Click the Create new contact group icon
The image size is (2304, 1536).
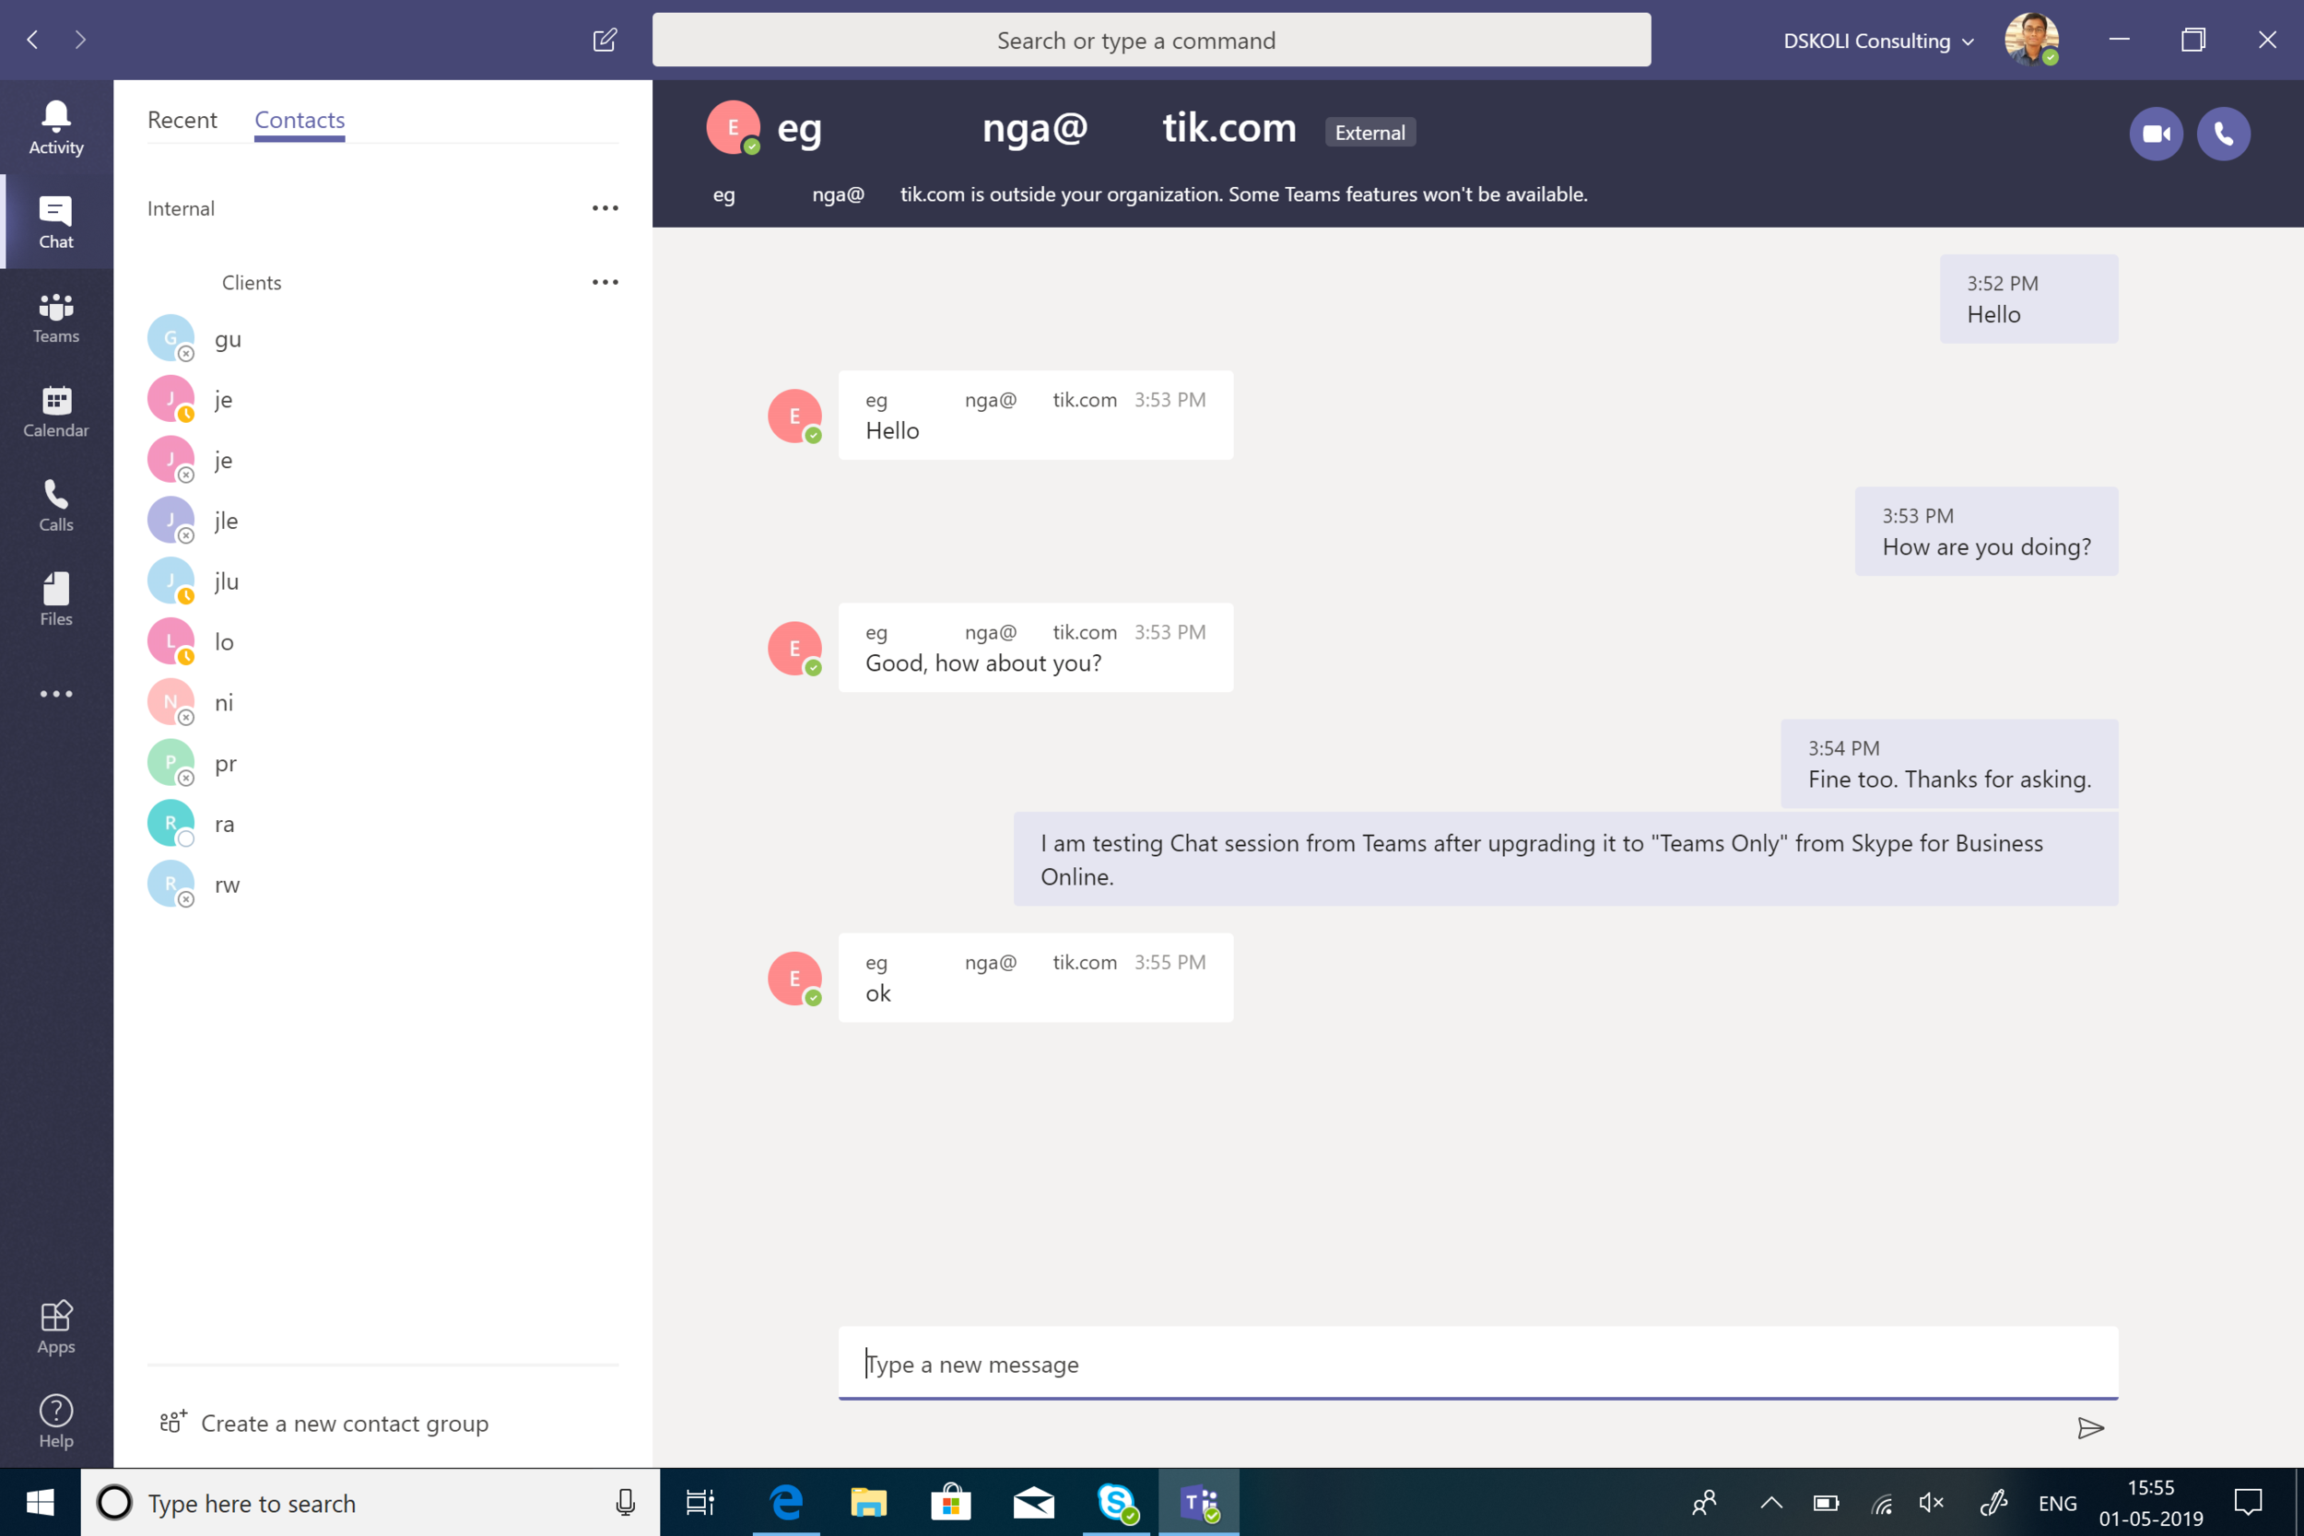pyautogui.click(x=172, y=1423)
